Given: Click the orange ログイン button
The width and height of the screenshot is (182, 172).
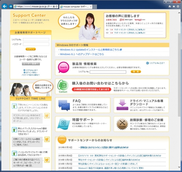Looking at the screenshot, I should [31, 49].
